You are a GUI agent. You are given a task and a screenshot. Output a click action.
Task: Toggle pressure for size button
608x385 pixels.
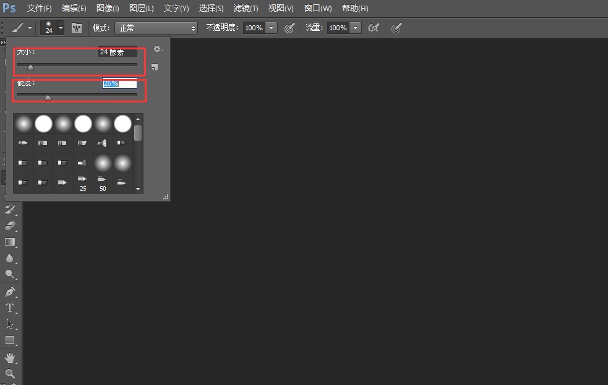[x=396, y=28]
